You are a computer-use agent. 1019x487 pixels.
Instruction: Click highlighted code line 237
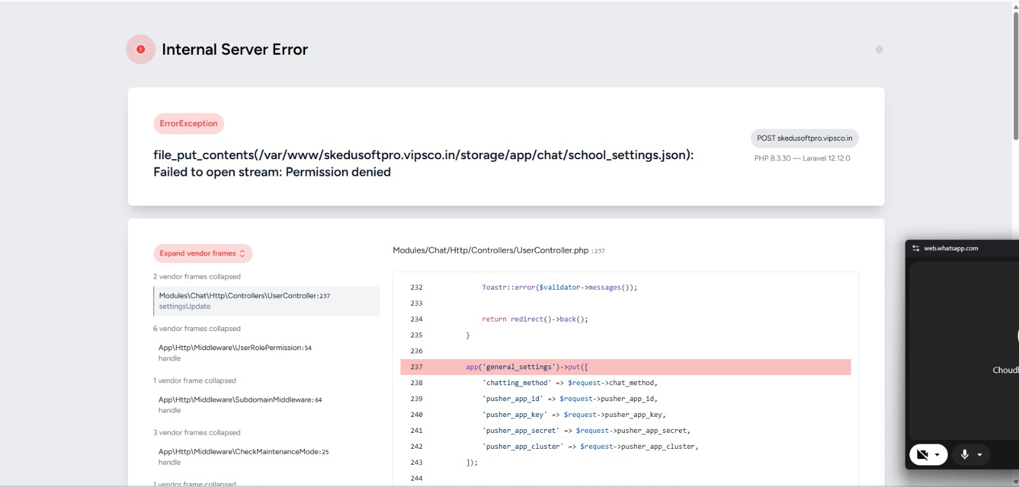625,367
